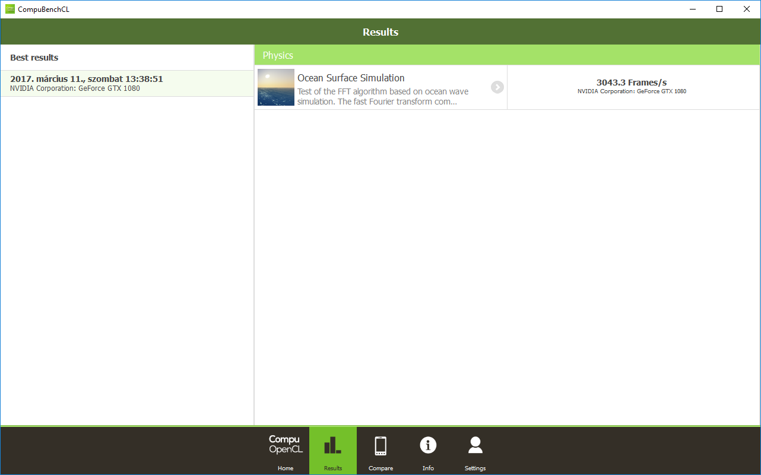Click the Results header title
This screenshot has height=475, width=761.
pos(380,32)
